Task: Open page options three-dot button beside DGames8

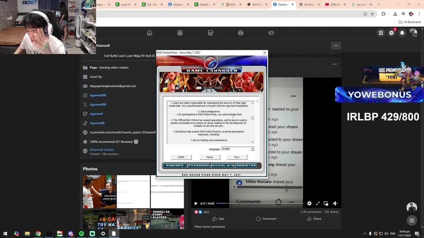Action: coord(336,46)
